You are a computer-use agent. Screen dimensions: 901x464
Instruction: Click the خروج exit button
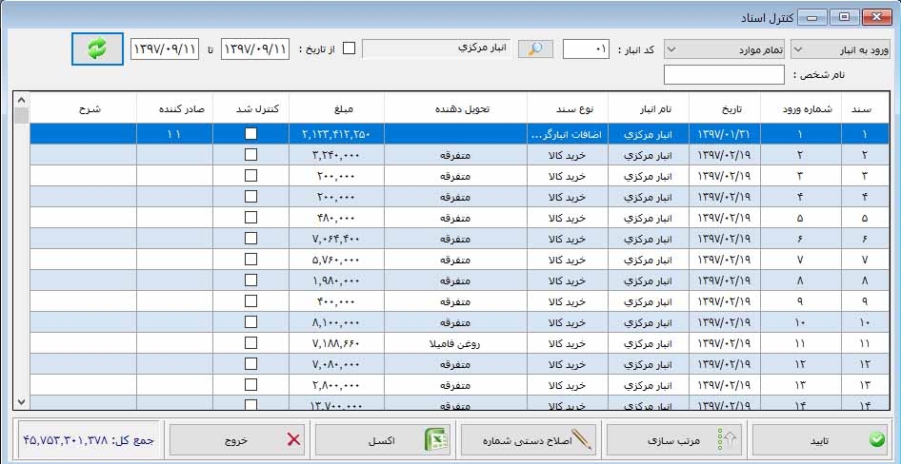tap(237, 440)
